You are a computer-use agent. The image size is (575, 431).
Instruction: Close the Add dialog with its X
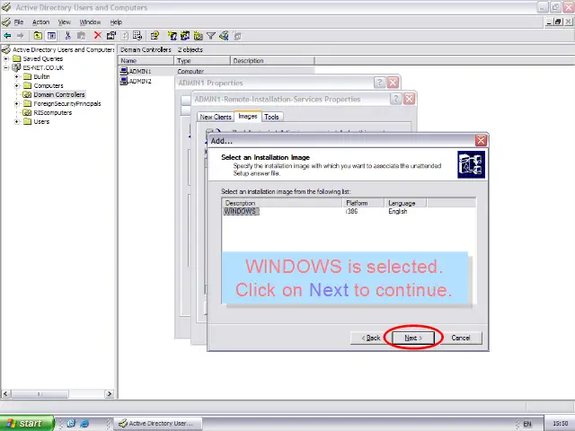tap(481, 140)
